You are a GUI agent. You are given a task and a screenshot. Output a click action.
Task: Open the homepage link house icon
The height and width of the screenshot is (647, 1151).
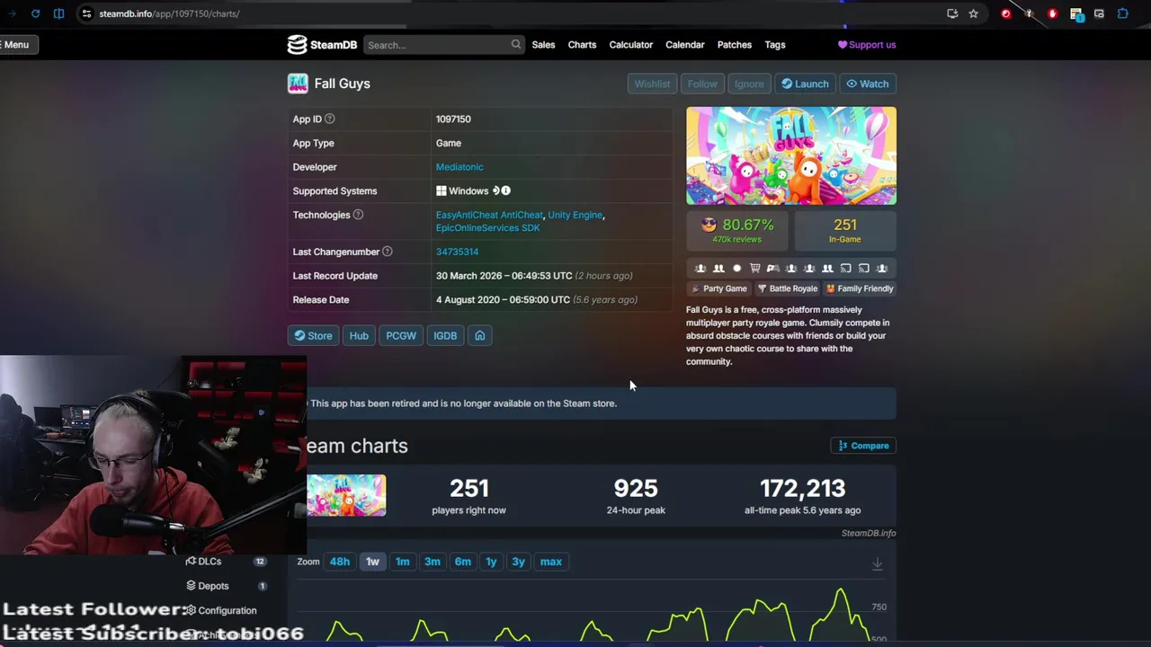point(480,335)
